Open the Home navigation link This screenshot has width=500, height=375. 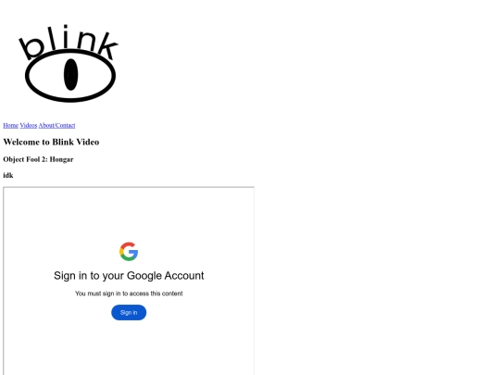click(10, 125)
